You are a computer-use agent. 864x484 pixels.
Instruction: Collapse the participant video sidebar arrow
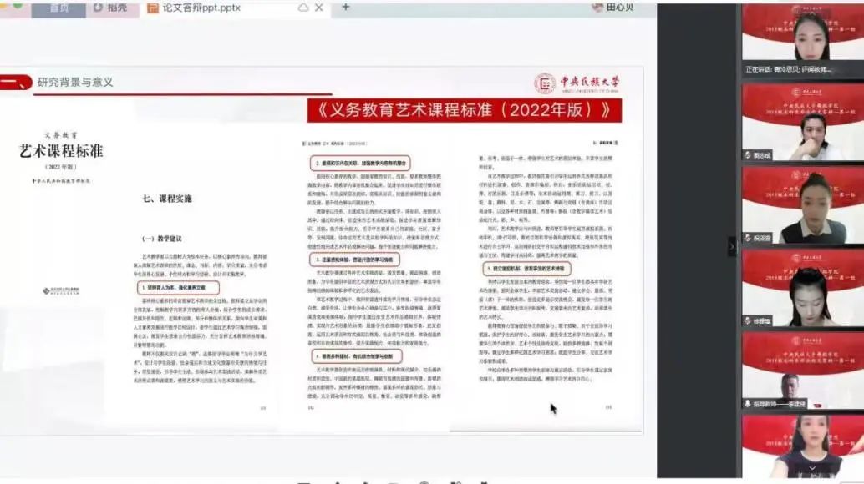coord(734,247)
